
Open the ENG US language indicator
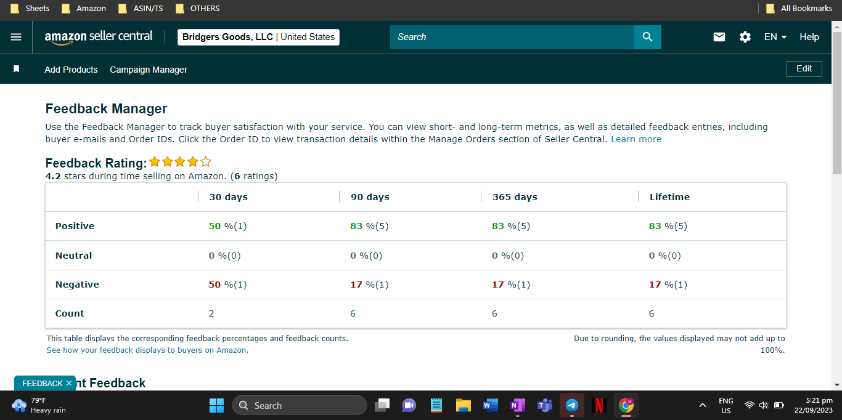point(726,405)
